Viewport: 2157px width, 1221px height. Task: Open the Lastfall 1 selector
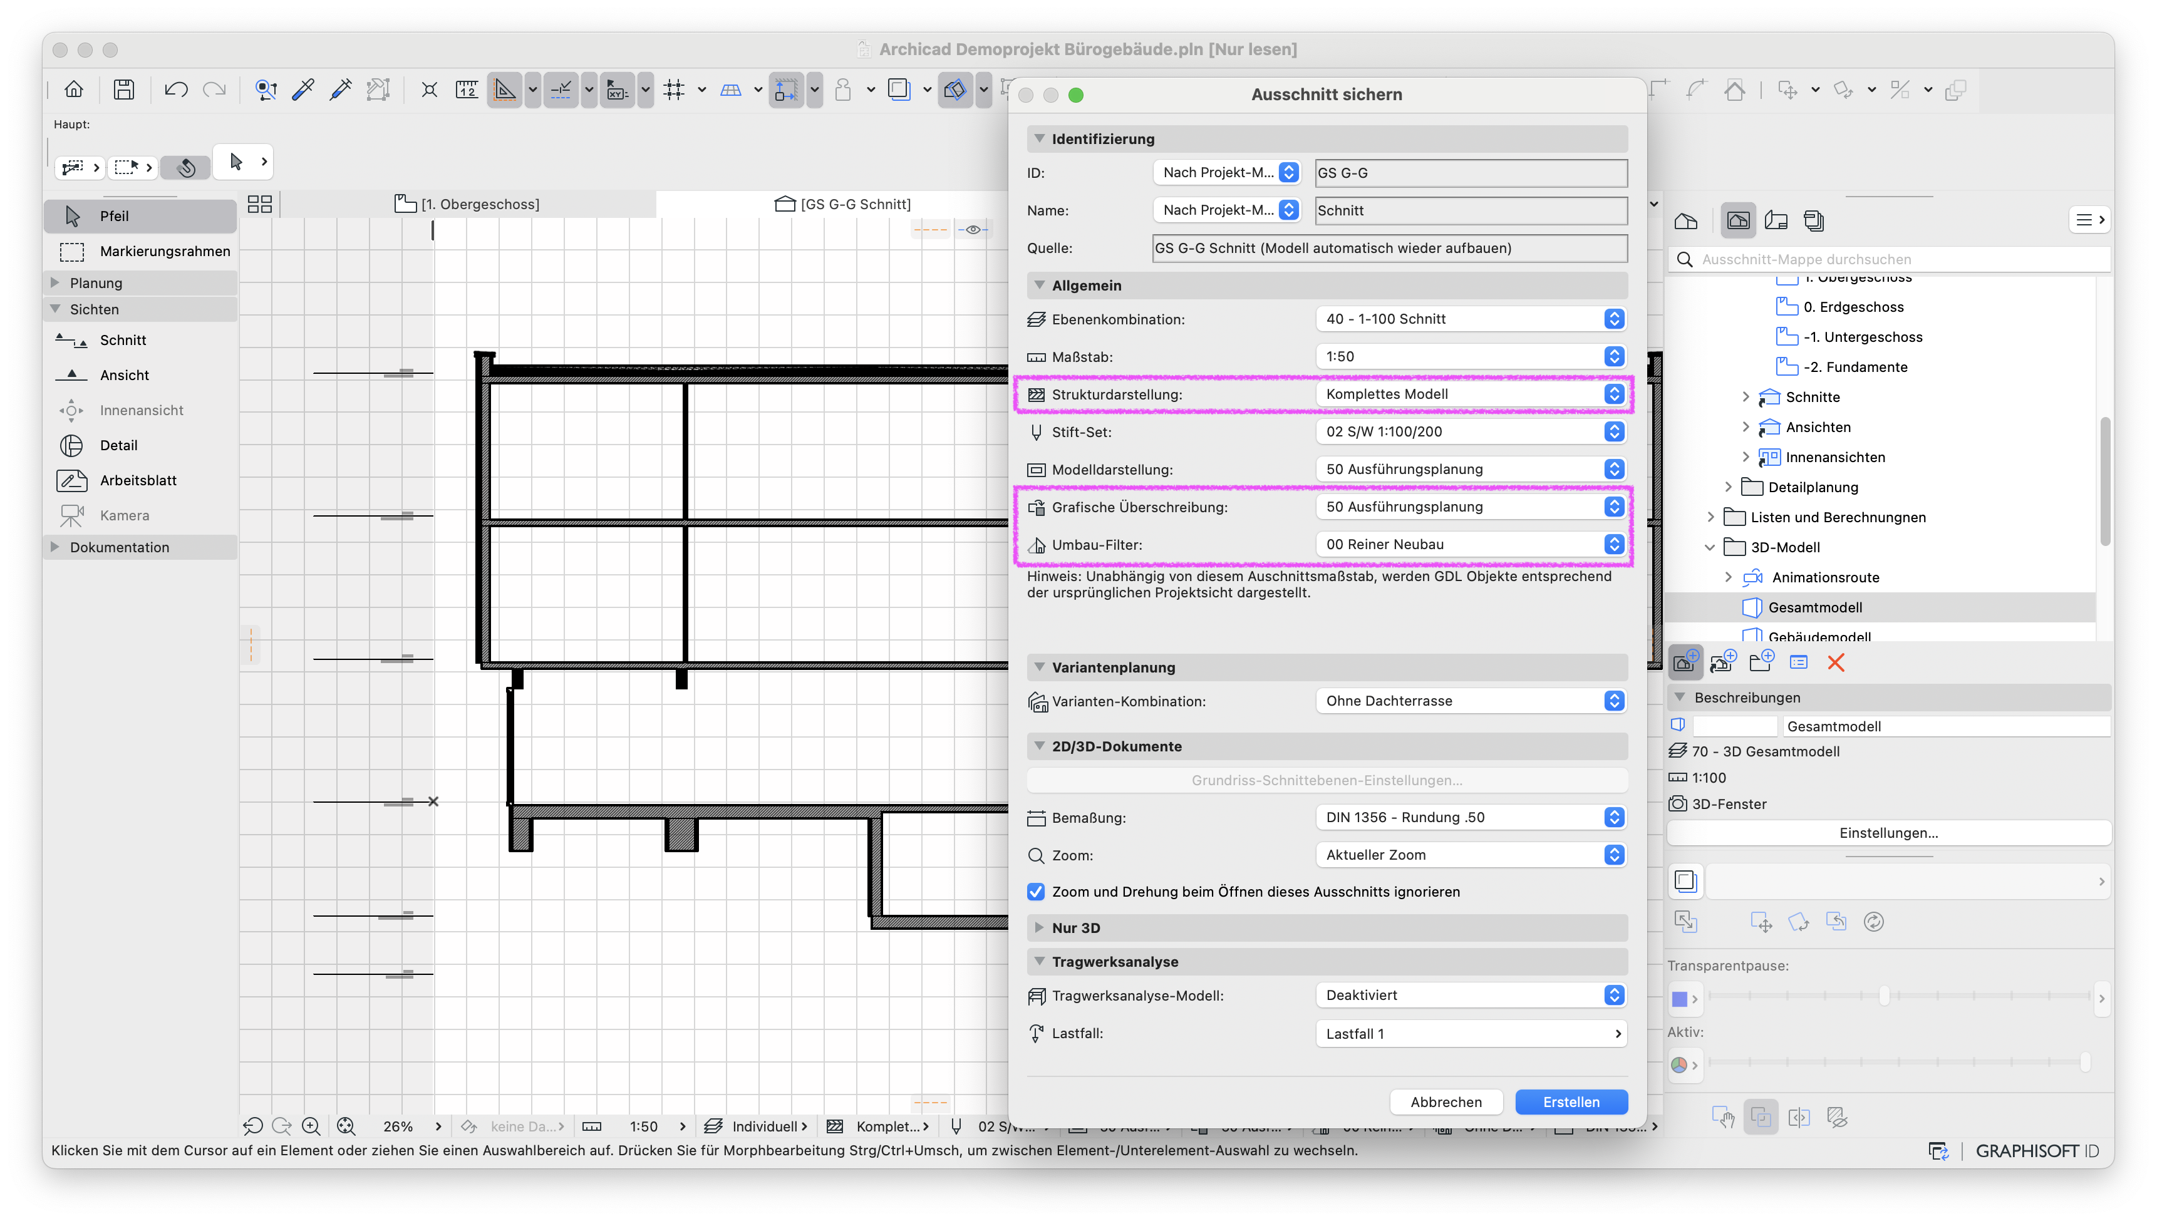coord(1471,1033)
